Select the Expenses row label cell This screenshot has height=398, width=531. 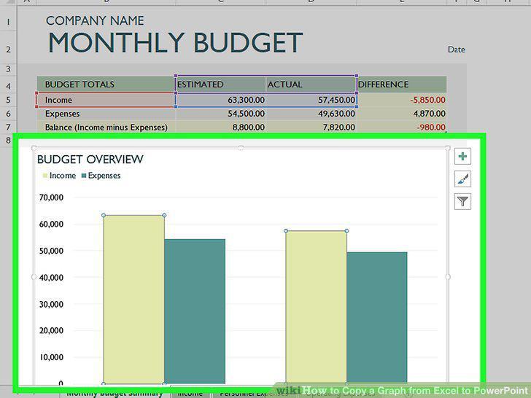(x=106, y=114)
